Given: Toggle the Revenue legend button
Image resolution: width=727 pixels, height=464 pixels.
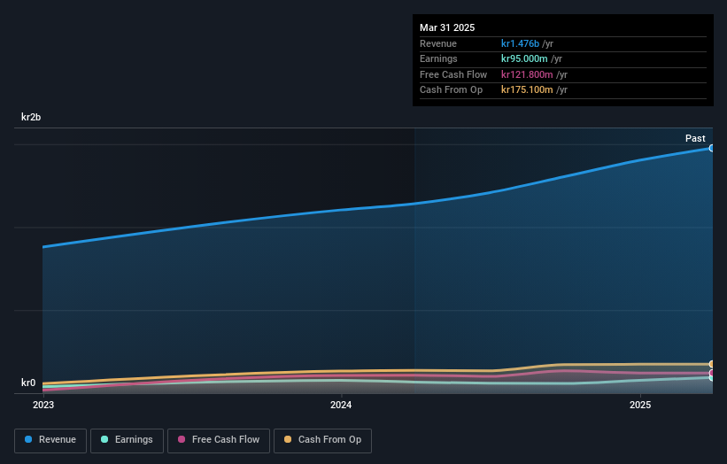Looking at the screenshot, I should click(x=50, y=440).
